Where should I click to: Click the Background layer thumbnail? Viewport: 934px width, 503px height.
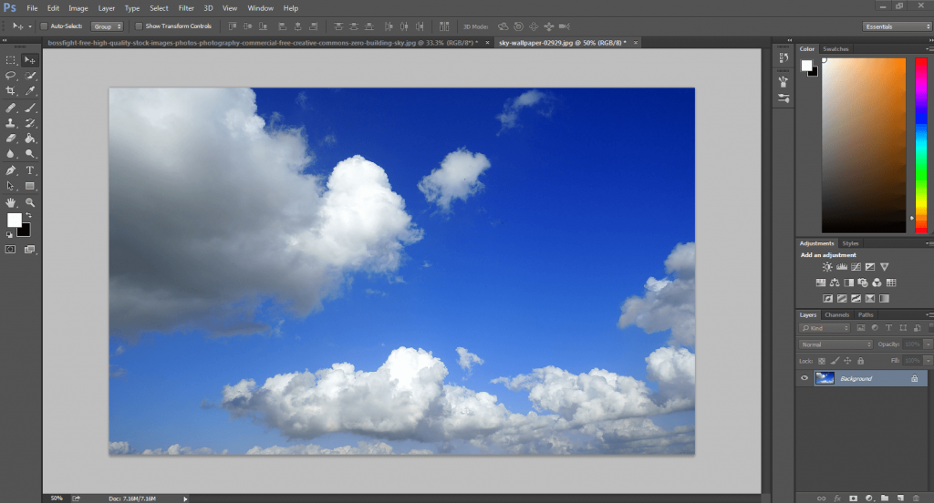coord(825,378)
